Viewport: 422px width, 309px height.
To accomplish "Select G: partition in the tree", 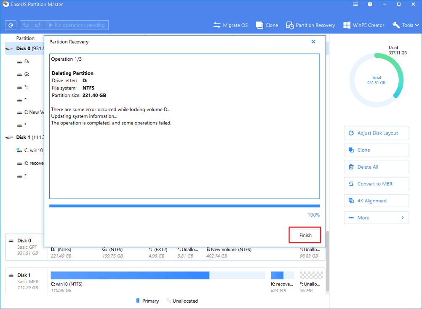I will [x=26, y=74].
